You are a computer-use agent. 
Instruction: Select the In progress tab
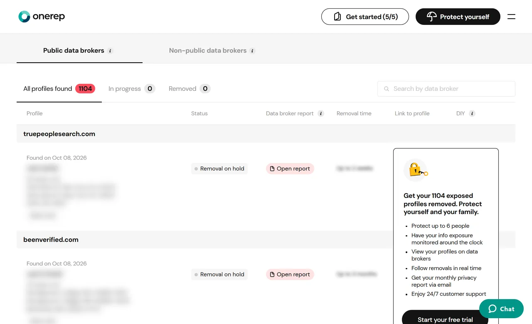[131, 89]
